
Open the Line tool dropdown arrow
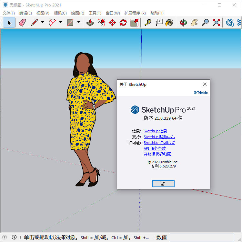(43, 22)
